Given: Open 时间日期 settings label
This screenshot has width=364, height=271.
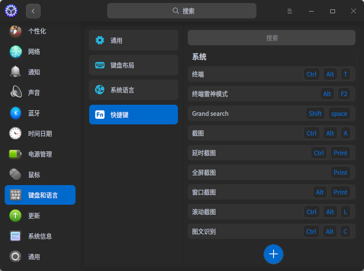Looking at the screenshot, I should [40, 134].
